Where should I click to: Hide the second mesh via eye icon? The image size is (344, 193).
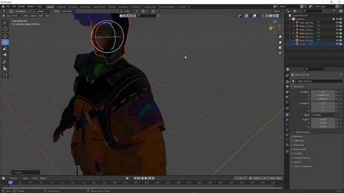pos(337,26)
